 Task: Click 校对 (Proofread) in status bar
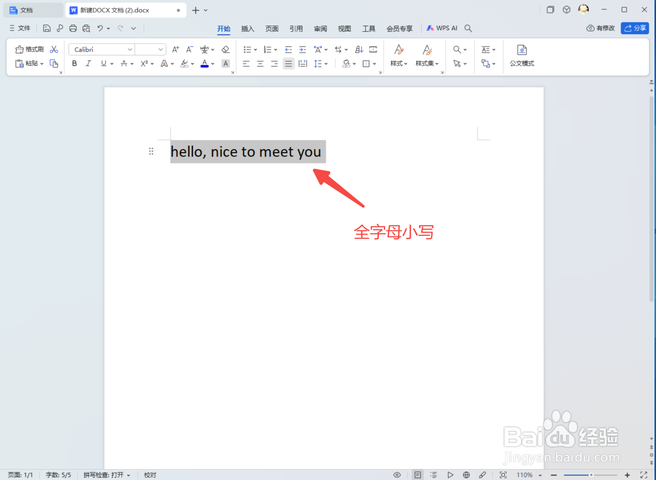(150, 475)
